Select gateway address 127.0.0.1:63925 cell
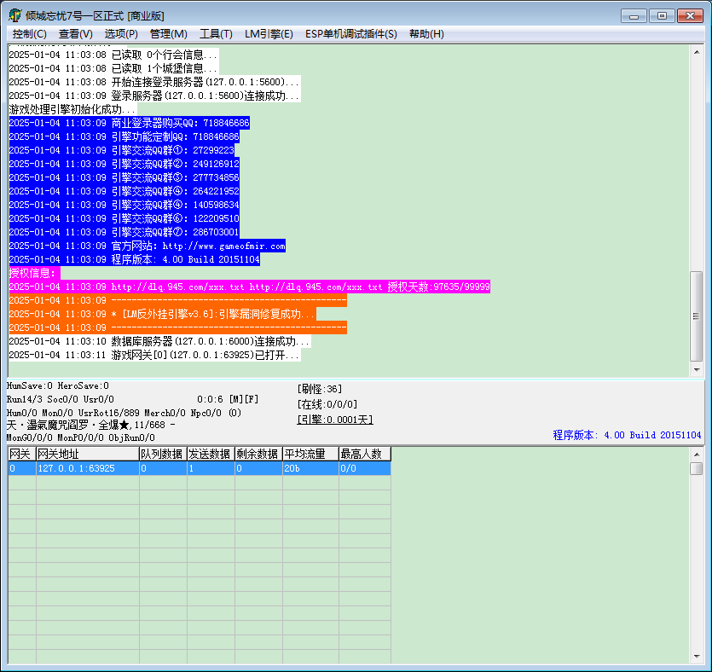712x672 pixels. [88, 468]
